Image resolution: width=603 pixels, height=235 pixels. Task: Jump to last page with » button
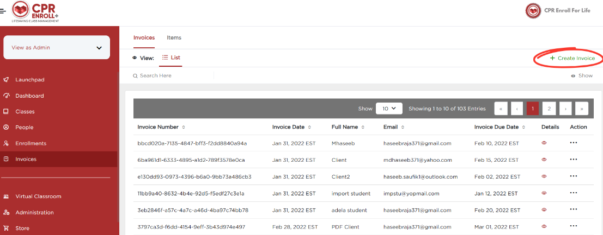click(581, 109)
